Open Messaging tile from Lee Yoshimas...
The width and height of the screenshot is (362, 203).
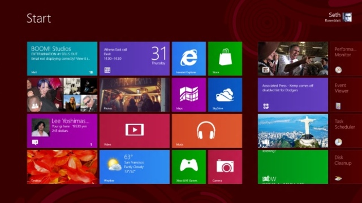click(x=62, y=131)
